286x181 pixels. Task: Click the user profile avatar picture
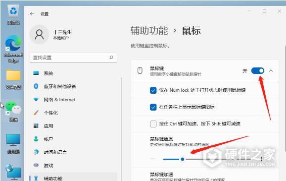pyautogui.click(x=39, y=34)
